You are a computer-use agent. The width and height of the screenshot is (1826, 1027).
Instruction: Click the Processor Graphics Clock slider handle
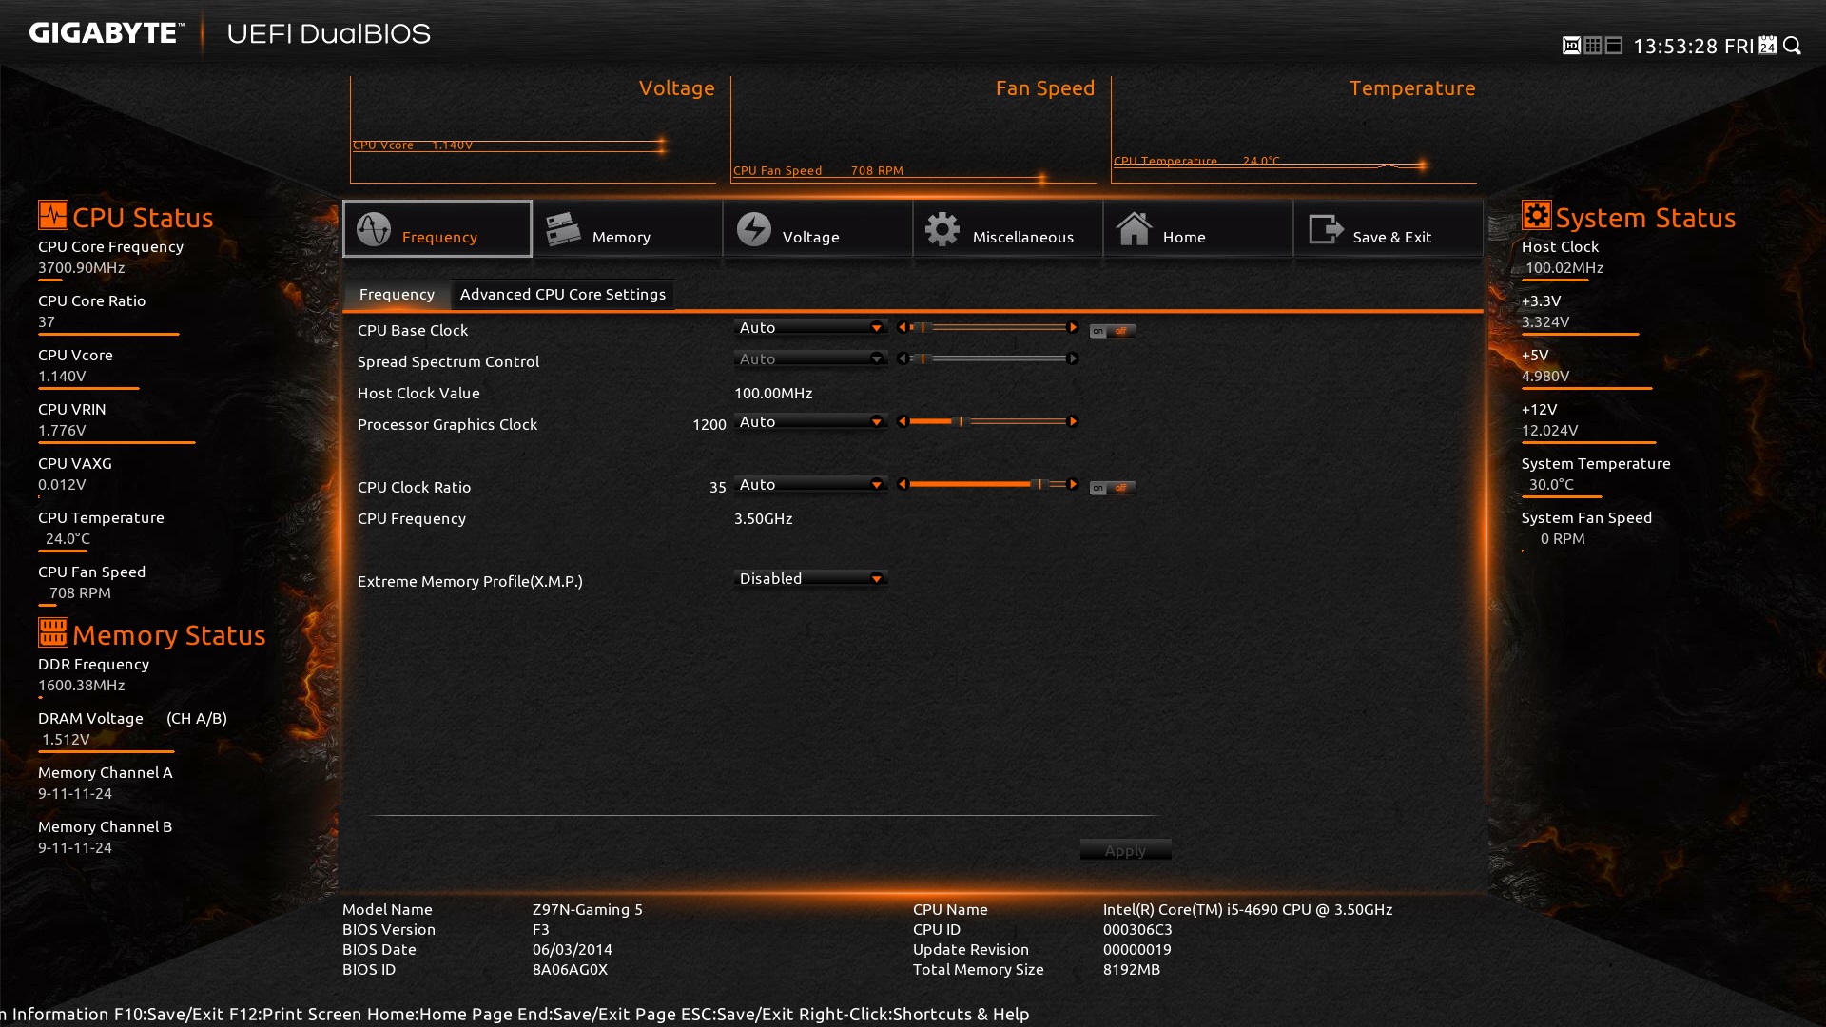click(x=961, y=421)
